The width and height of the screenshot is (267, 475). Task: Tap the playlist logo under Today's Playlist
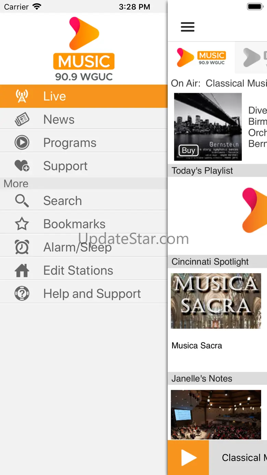254,210
